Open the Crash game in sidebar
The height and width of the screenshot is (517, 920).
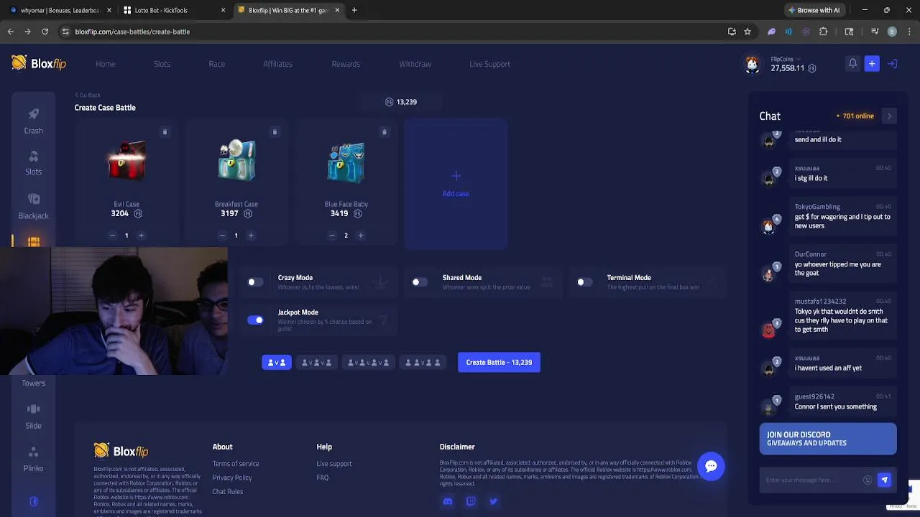(x=33, y=121)
